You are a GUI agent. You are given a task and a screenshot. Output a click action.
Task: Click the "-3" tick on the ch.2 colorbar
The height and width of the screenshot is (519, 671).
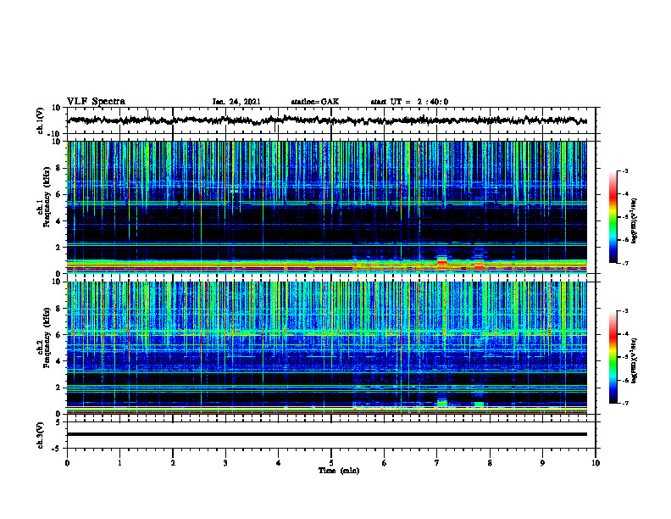[x=624, y=311]
